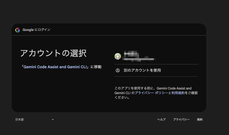Click the person icon for another account
Screen dimensions: 229x135
pos(118,70)
